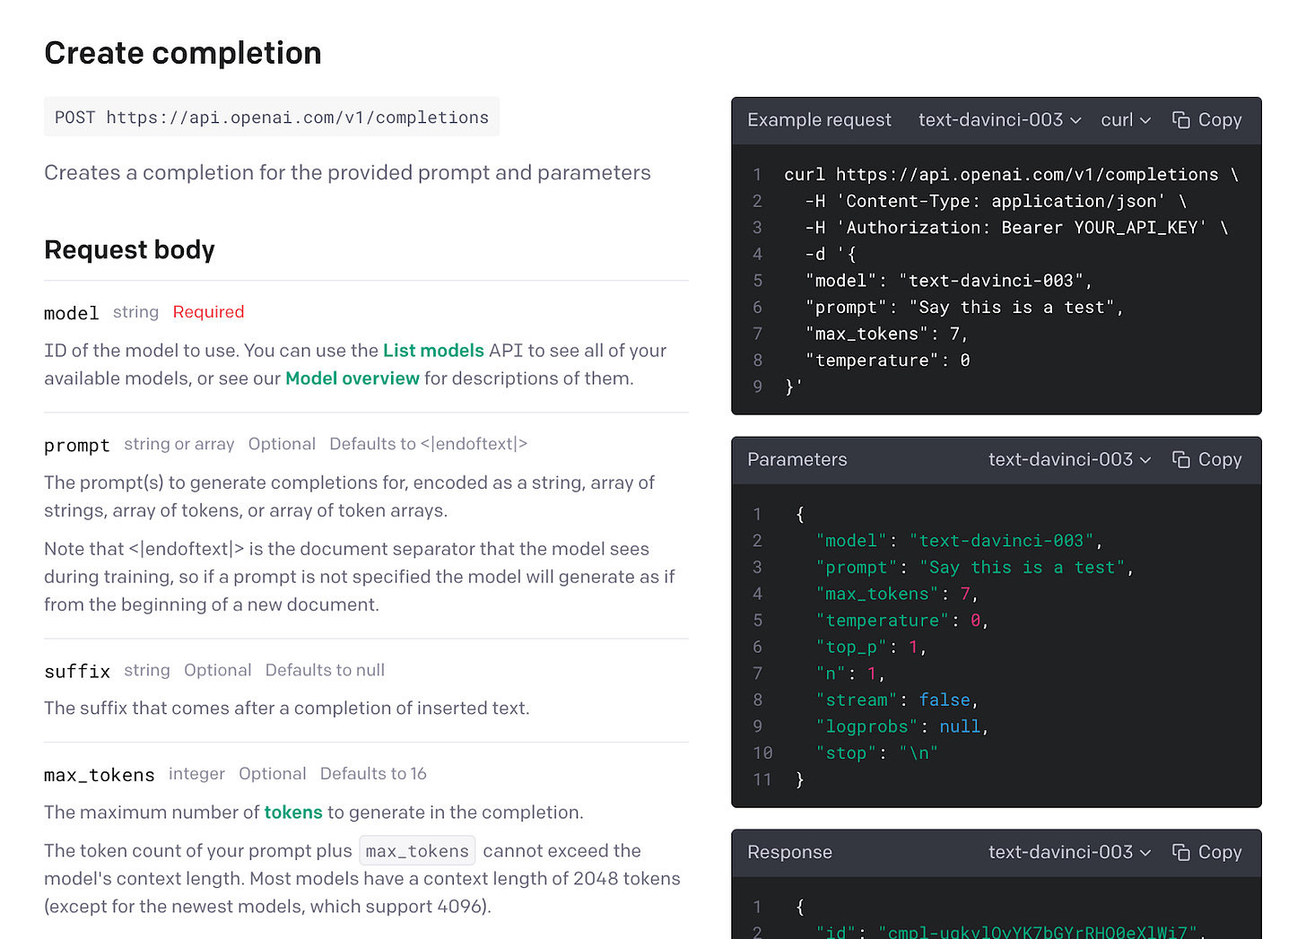Open the Model overview link
Viewport: 1306px width, 939px height.
353,378
